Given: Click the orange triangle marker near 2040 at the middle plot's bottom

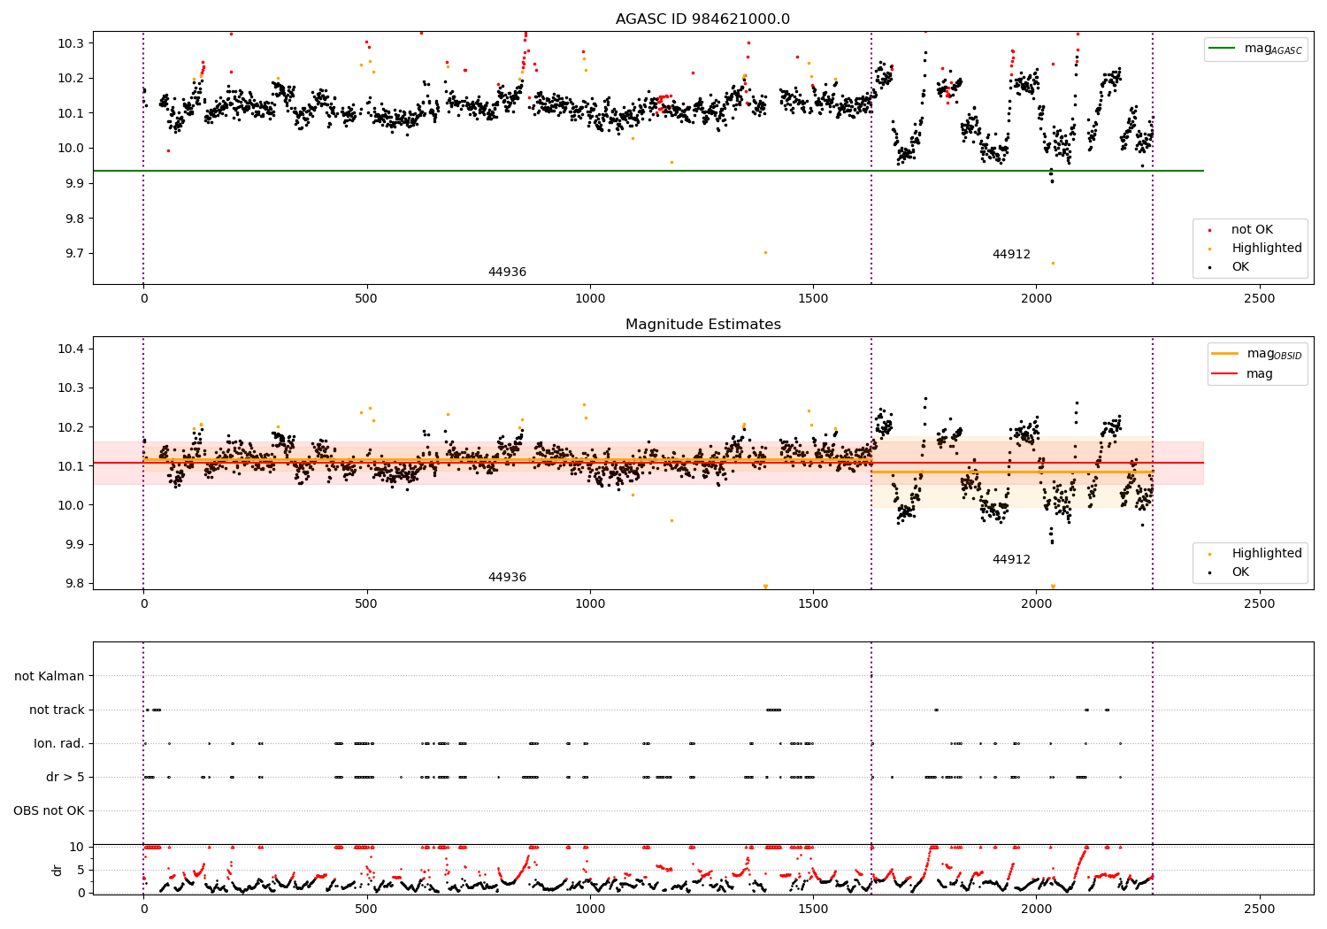Looking at the screenshot, I should coord(1053,587).
